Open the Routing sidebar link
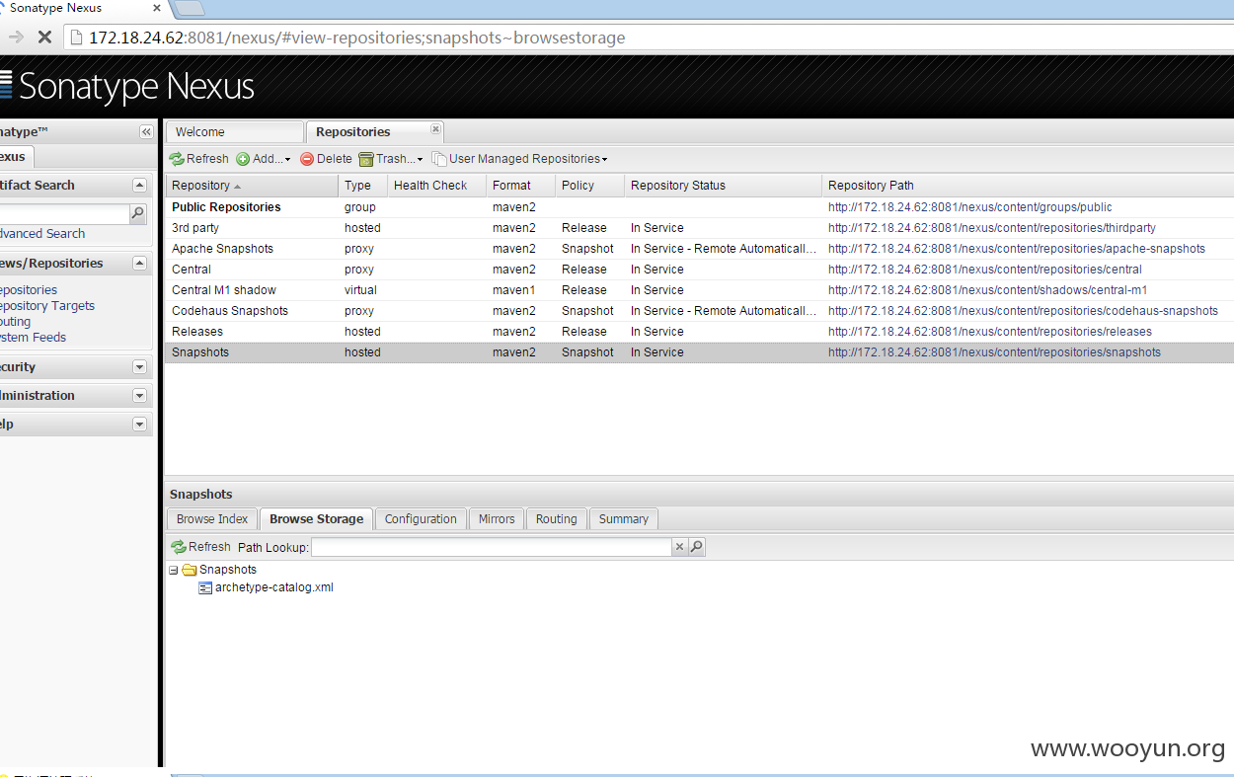The width and height of the screenshot is (1234, 777). (x=16, y=322)
